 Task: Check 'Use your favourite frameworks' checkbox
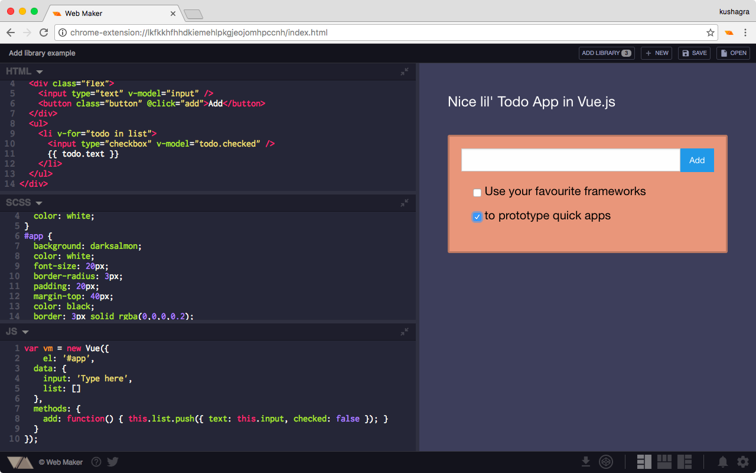click(x=477, y=193)
